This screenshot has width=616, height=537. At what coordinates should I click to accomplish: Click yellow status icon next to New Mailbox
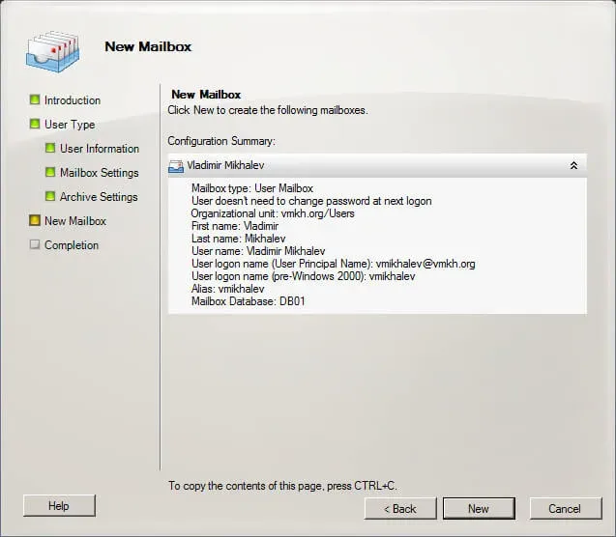(x=35, y=220)
